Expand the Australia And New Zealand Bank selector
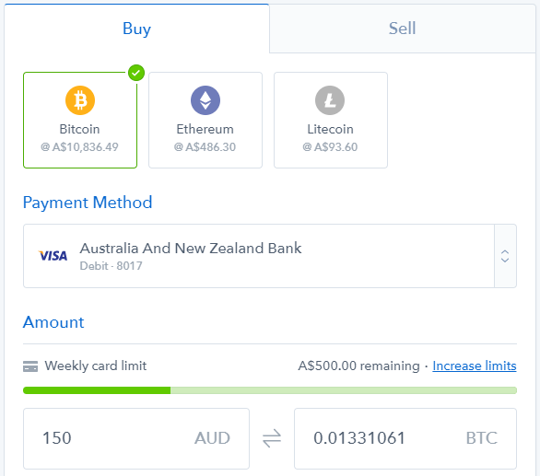 [x=270, y=256]
